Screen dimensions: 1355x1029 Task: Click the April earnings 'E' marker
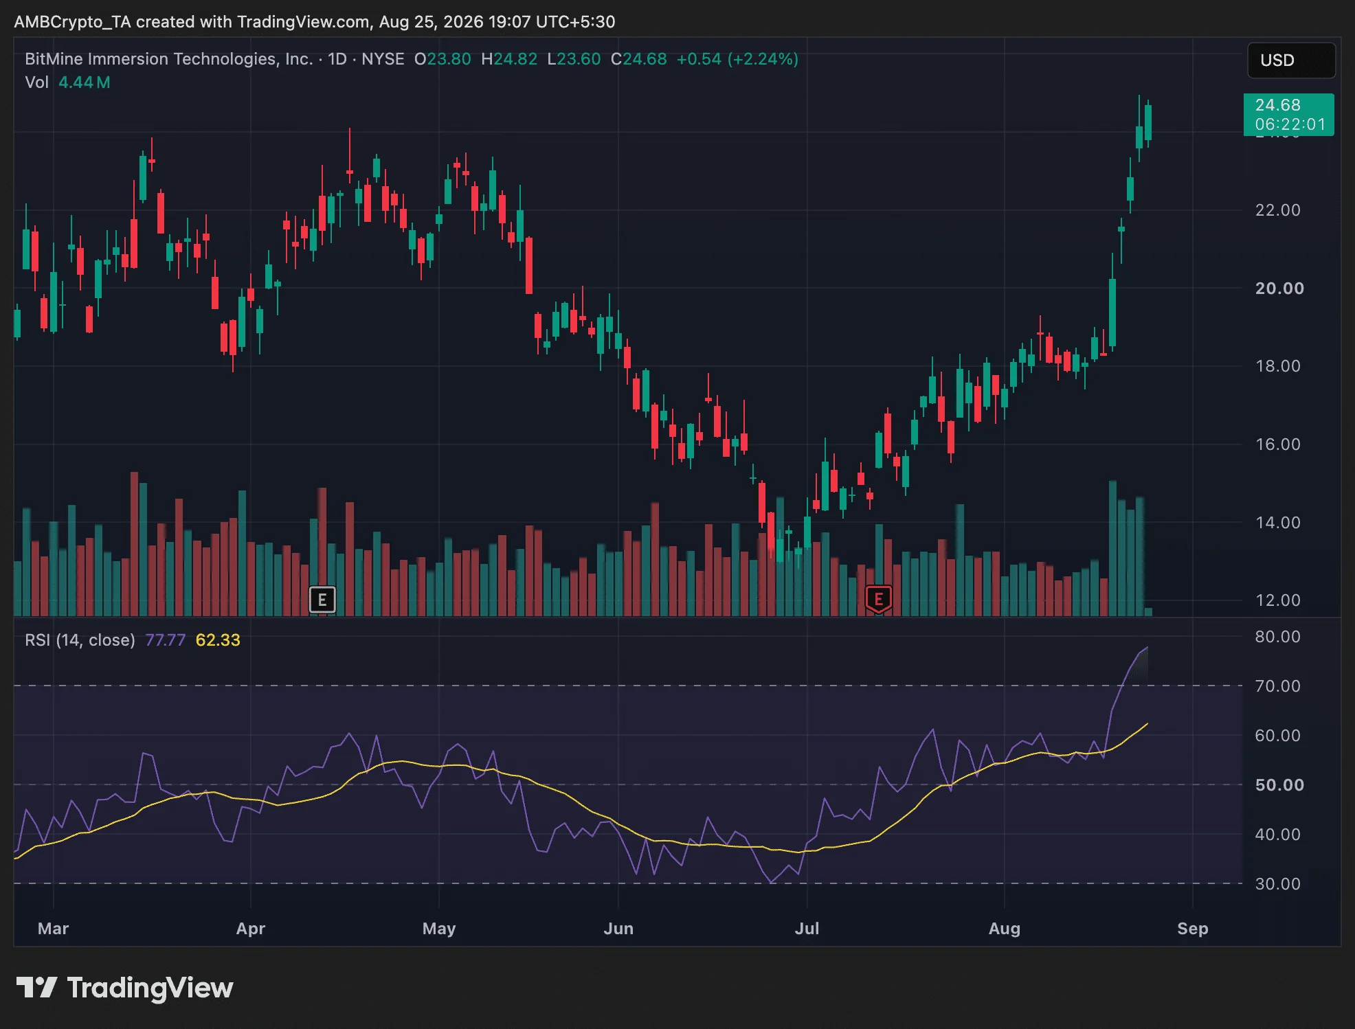[x=322, y=600]
